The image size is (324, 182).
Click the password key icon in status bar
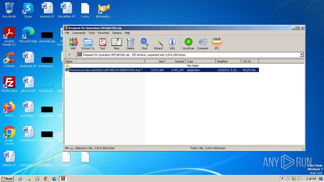coord(72,148)
